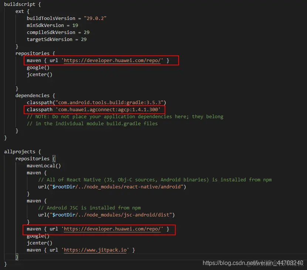Screen dimensions: 307x270
Task: Click google() in the buildscript repositories
Action: click(38, 68)
